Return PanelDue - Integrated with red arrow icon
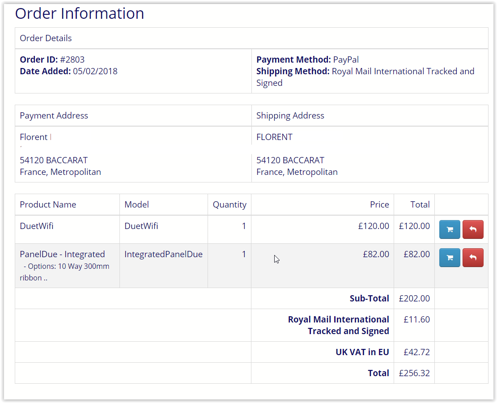The width and height of the screenshot is (497, 403). pos(473,258)
